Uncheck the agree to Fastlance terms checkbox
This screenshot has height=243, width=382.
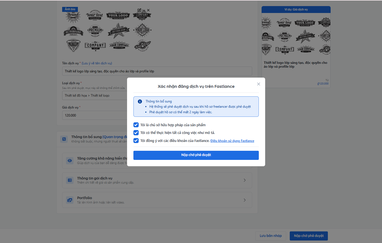click(x=136, y=141)
